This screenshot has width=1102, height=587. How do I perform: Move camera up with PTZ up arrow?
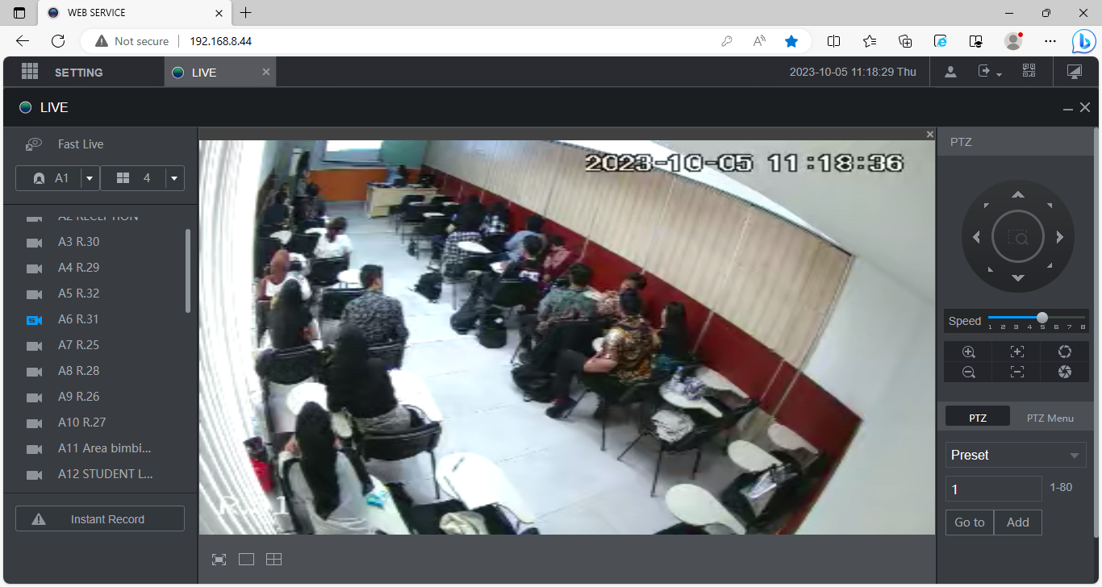pyautogui.click(x=1018, y=194)
